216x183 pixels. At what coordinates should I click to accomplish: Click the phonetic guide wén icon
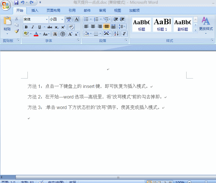click(x=69, y=19)
